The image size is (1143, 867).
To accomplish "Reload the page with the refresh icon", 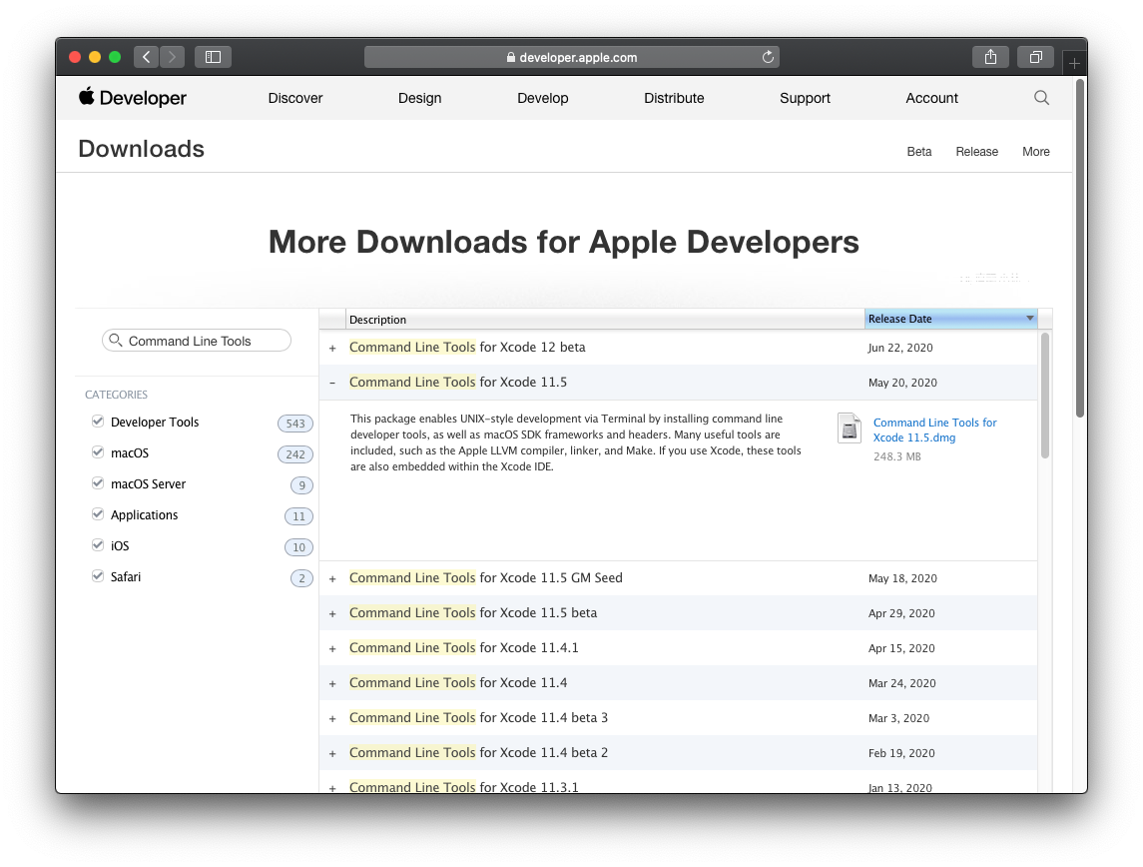I will pyautogui.click(x=768, y=57).
